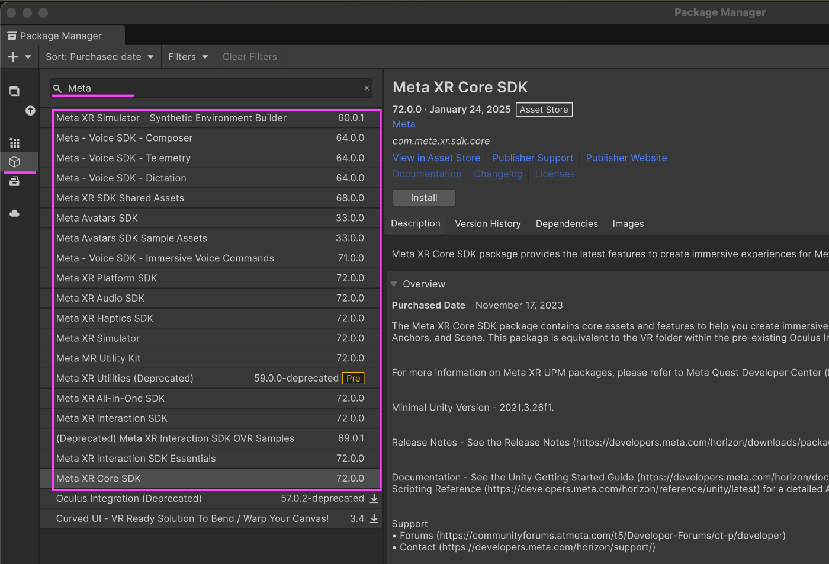
Task: Open the Sort: Purchased date dropdown
Action: [99, 57]
